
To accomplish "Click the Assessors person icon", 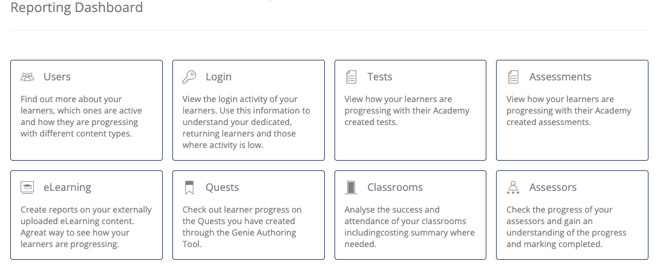I will (513, 188).
